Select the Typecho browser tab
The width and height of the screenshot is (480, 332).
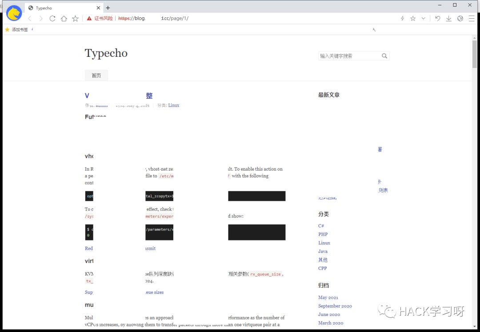click(x=64, y=8)
